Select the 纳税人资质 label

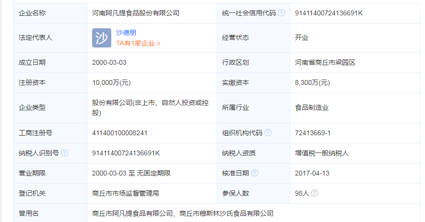point(239,153)
